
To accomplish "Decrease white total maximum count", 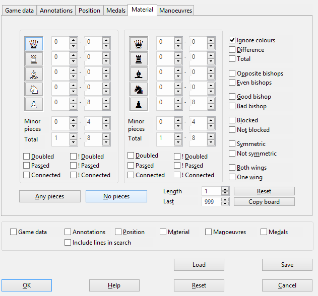I will point(106,142).
